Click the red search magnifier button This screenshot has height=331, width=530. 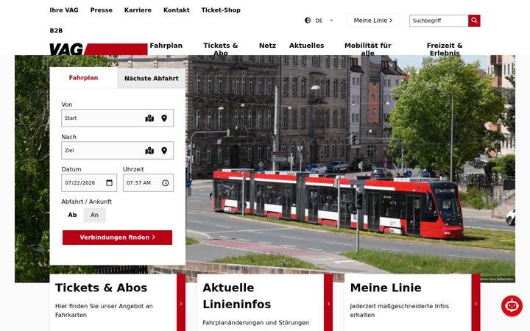point(474,21)
